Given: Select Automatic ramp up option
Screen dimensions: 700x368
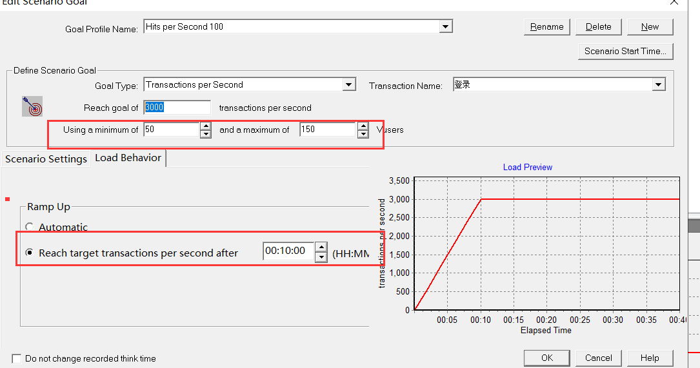Looking at the screenshot, I should pos(30,227).
